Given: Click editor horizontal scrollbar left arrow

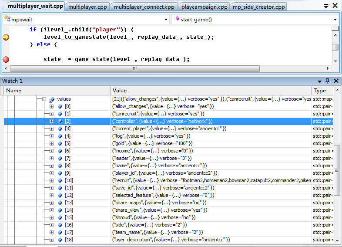Looking at the screenshot, I should pyautogui.click(x=6, y=68).
